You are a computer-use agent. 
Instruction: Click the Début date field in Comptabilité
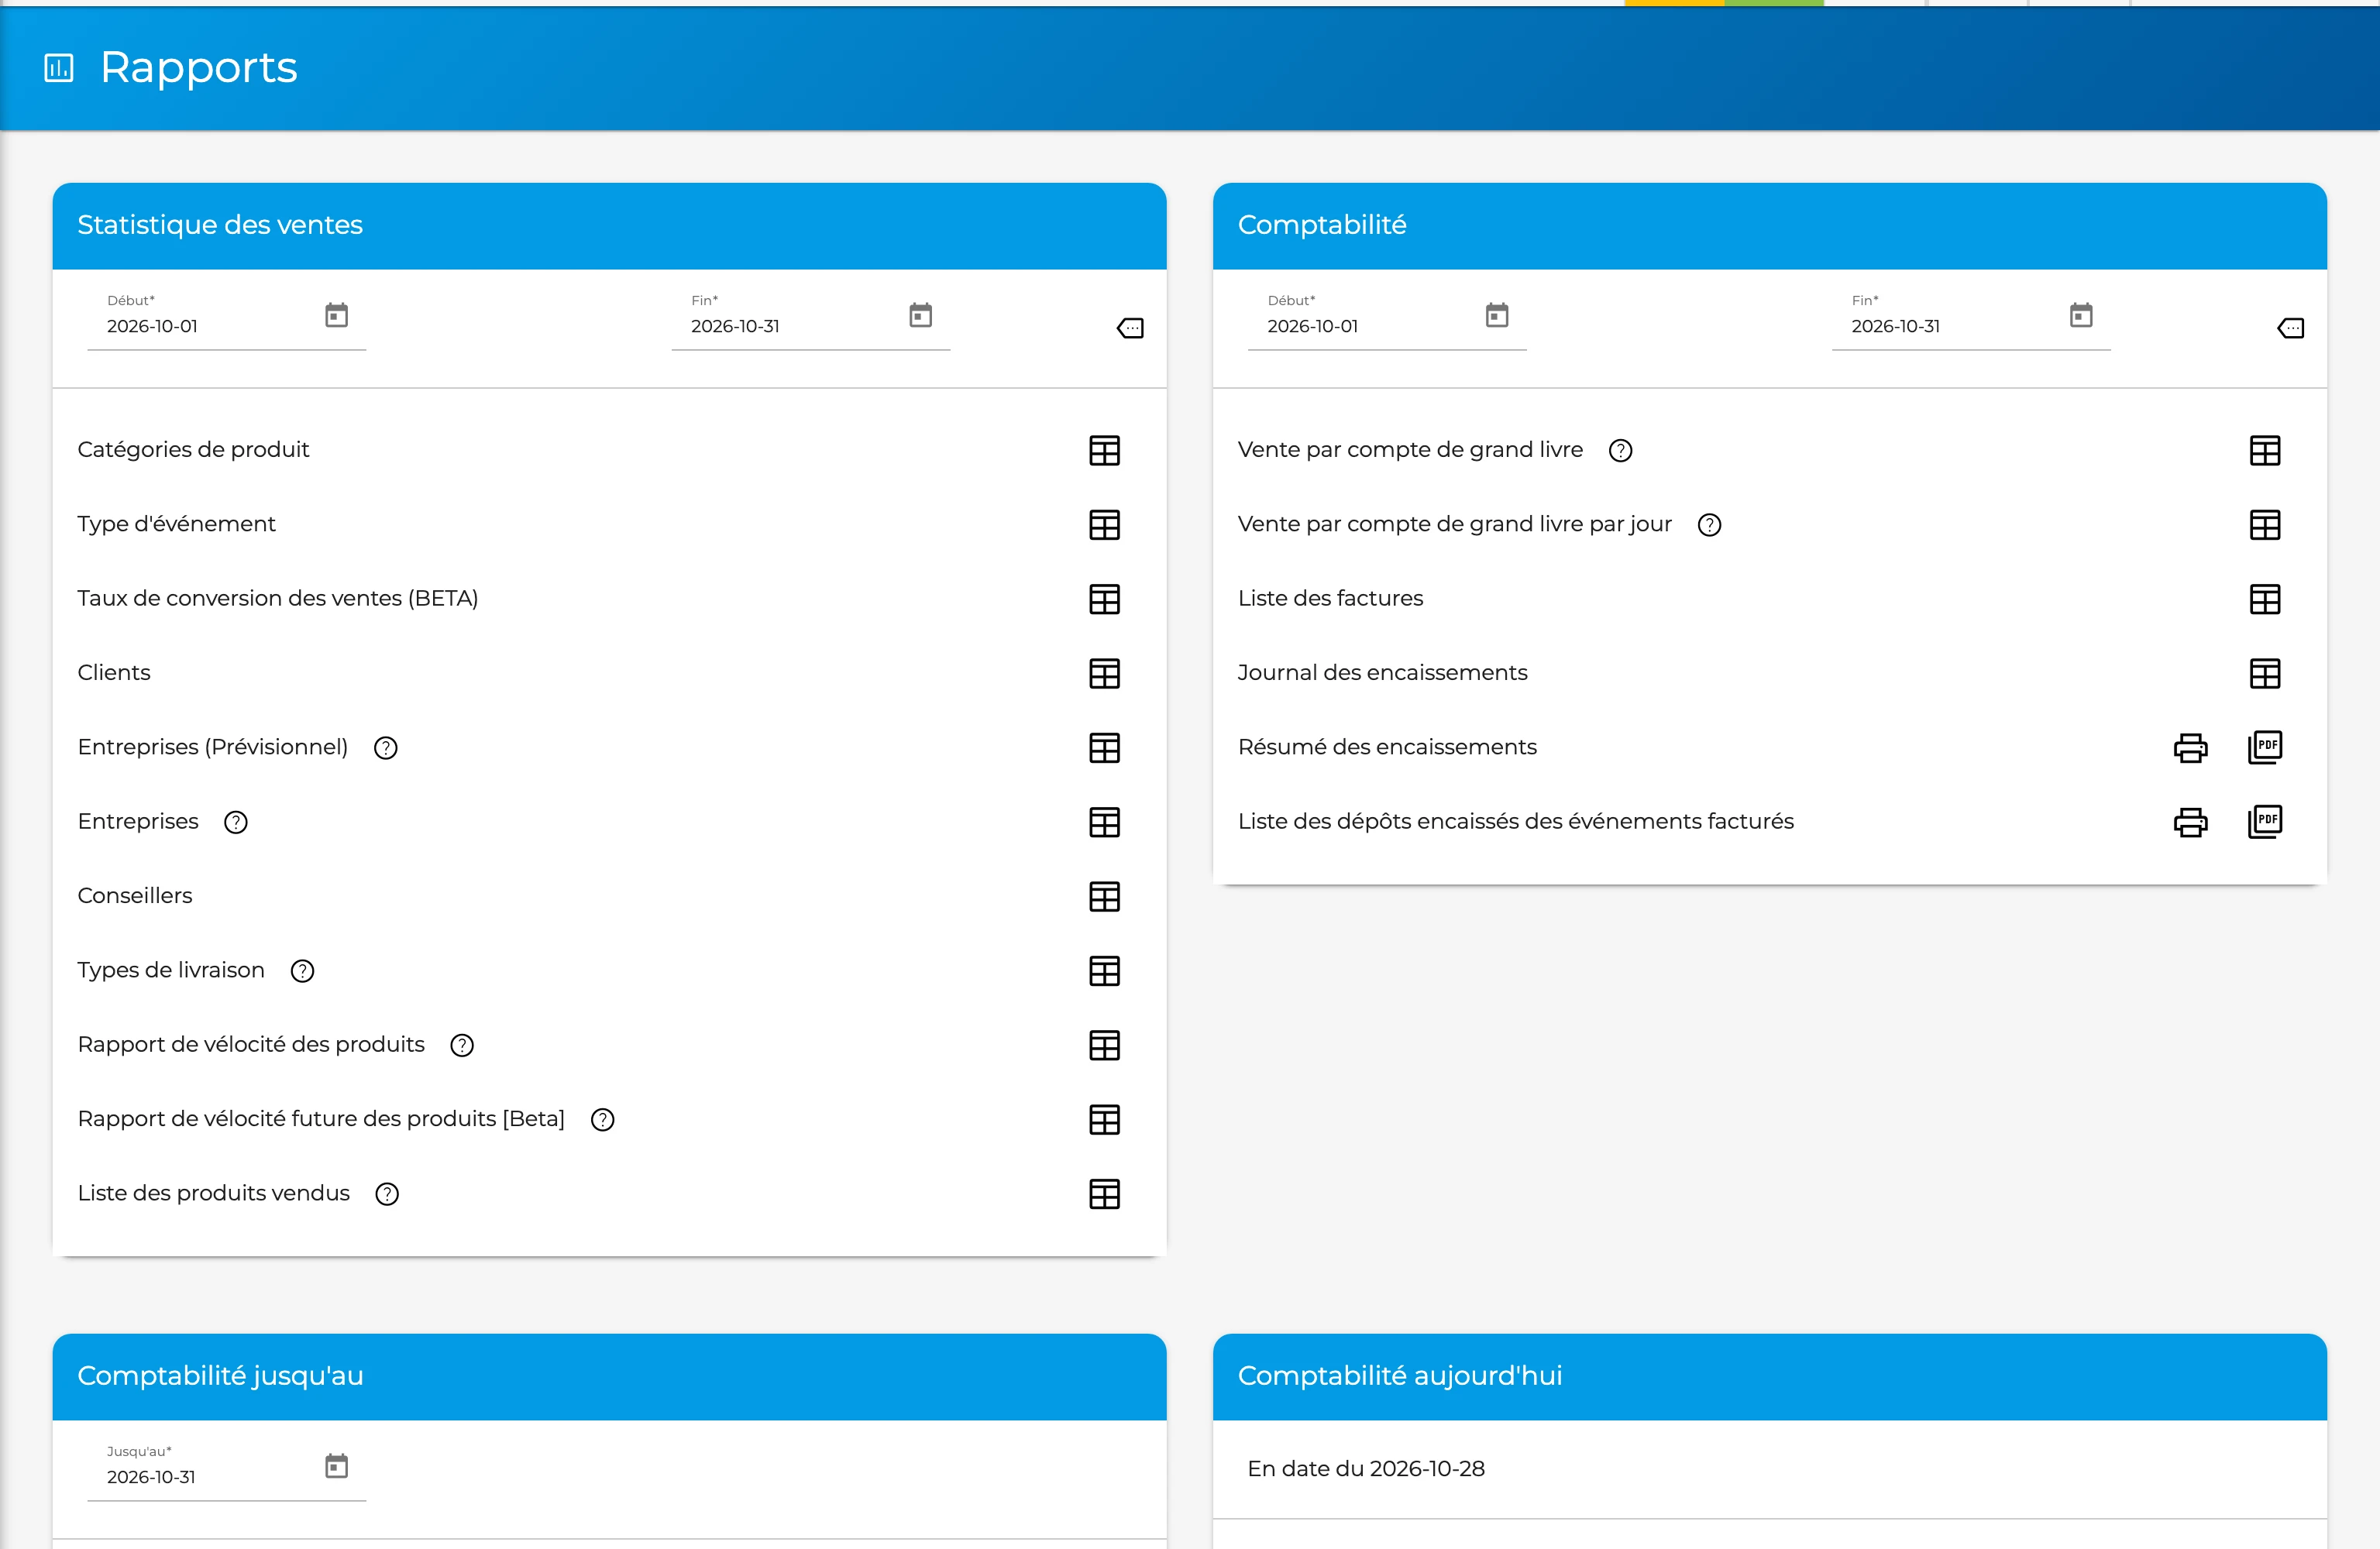pos(1387,318)
